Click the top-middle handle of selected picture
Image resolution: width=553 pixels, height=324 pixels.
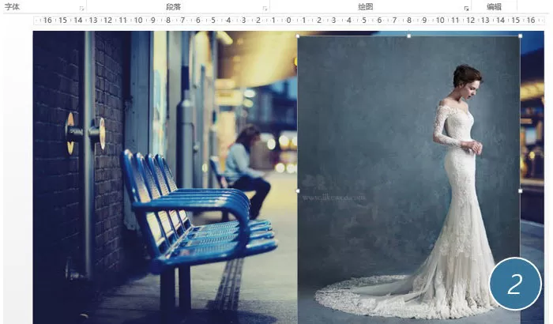[409, 36]
